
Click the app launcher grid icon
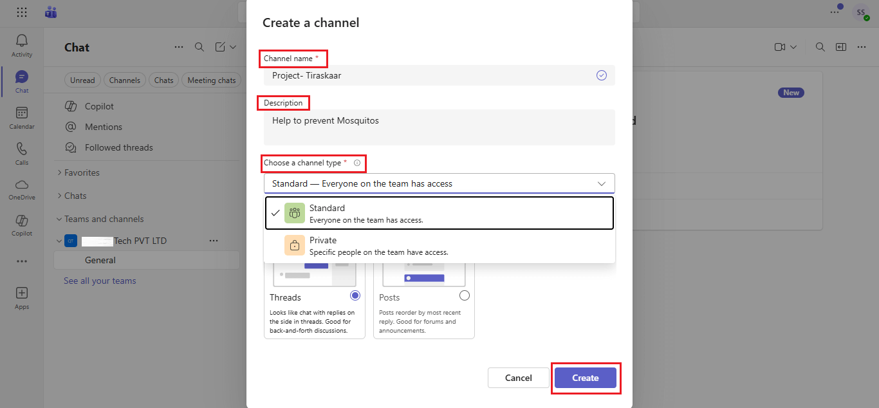coord(22,12)
